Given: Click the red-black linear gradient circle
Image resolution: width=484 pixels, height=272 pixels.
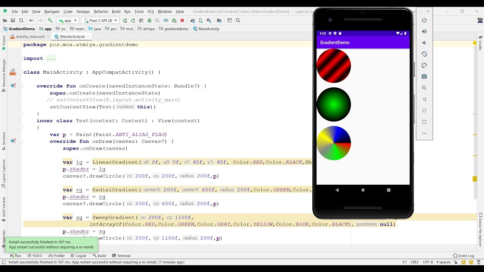Looking at the screenshot, I should [x=334, y=66].
